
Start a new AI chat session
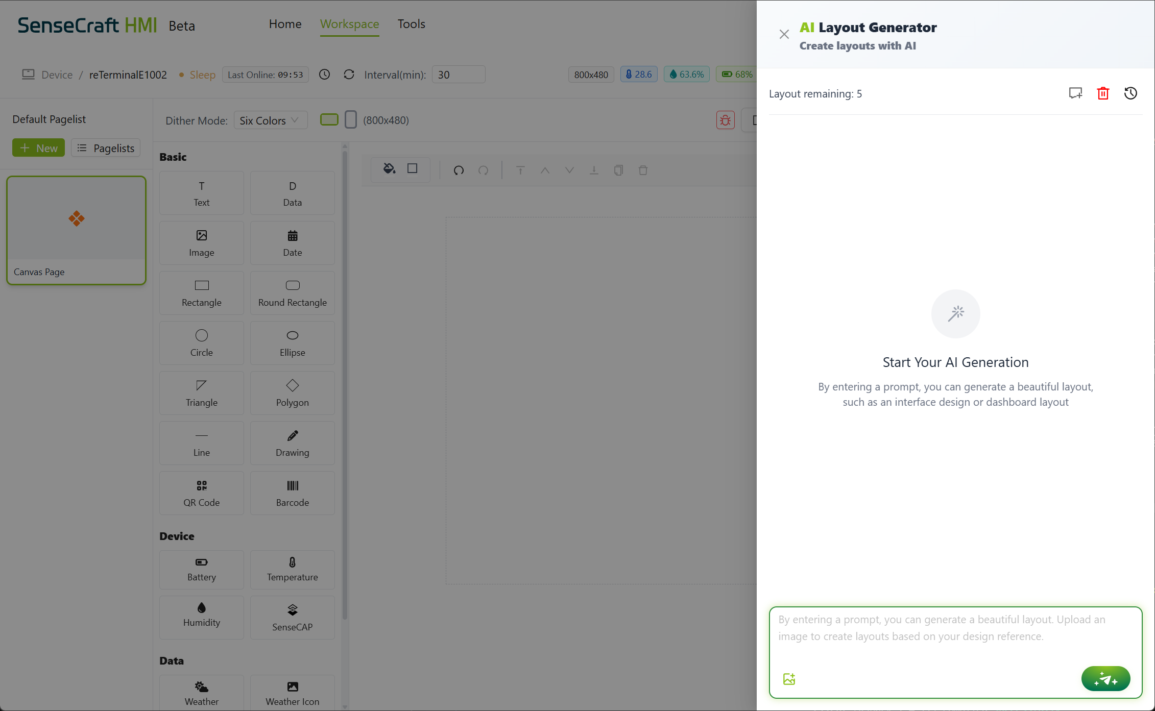(x=1075, y=93)
